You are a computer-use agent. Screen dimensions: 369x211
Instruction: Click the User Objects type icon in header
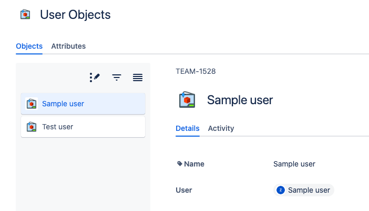25,15
